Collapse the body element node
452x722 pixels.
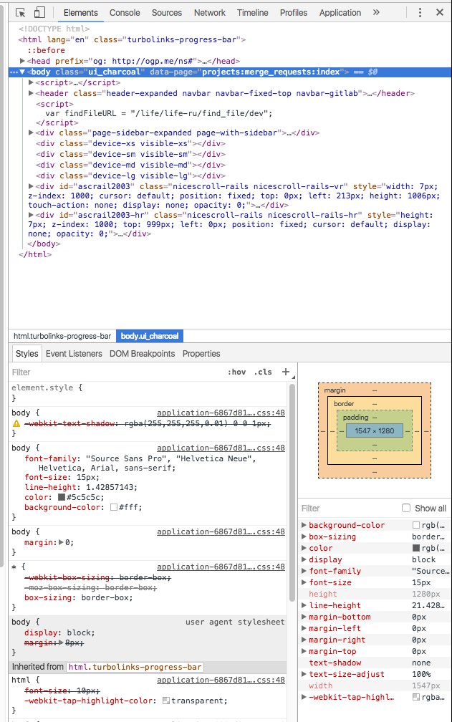tap(22, 72)
